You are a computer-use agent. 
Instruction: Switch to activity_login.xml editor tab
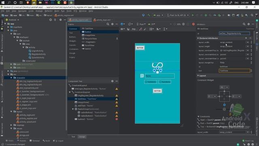pyautogui.click(x=103, y=20)
